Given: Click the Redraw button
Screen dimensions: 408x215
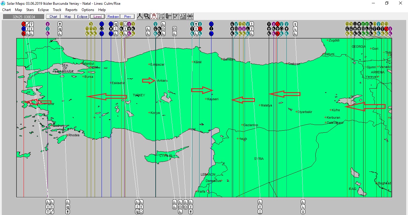Looking at the screenshot, I should [x=113, y=17].
